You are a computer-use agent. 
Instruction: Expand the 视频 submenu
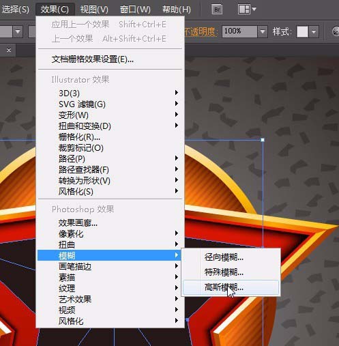pyautogui.click(x=110, y=310)
